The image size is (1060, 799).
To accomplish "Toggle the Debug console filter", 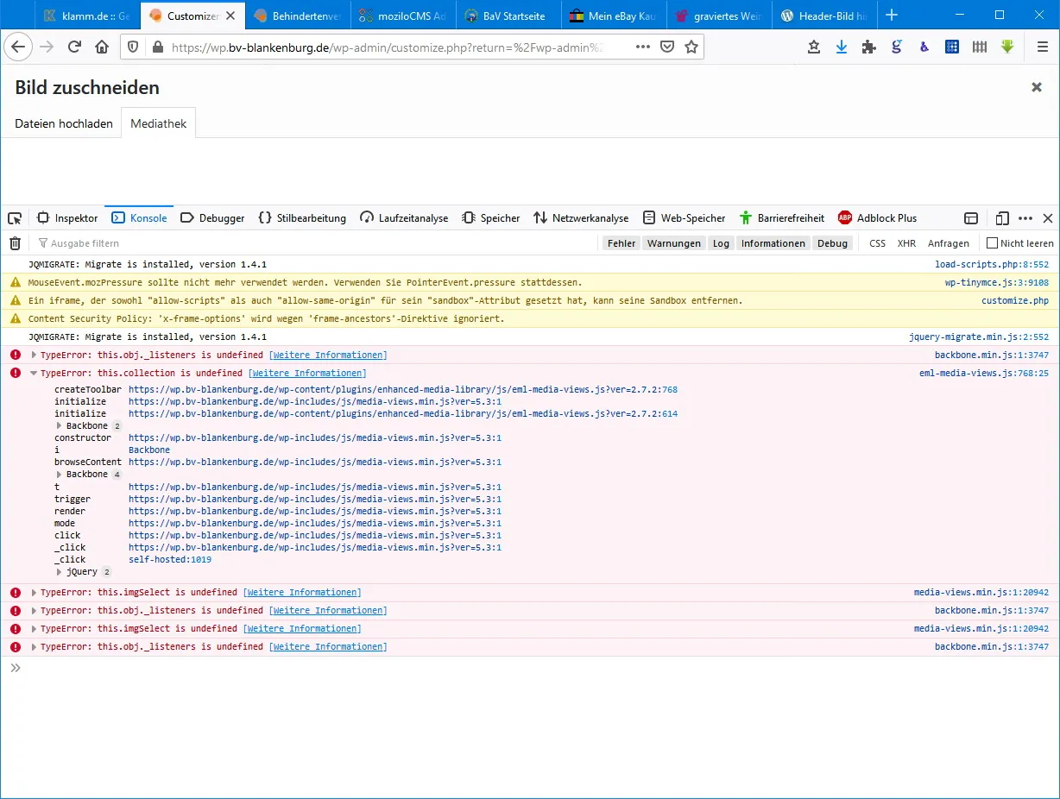I will click(832, 243).
